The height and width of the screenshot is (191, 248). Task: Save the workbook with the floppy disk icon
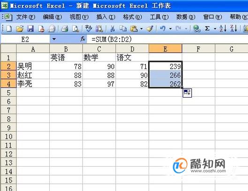pos(30,29)
